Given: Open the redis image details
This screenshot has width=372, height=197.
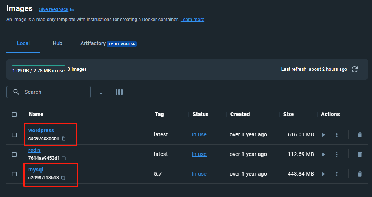Looking at the screenshot, I should (x=34, y=150).
